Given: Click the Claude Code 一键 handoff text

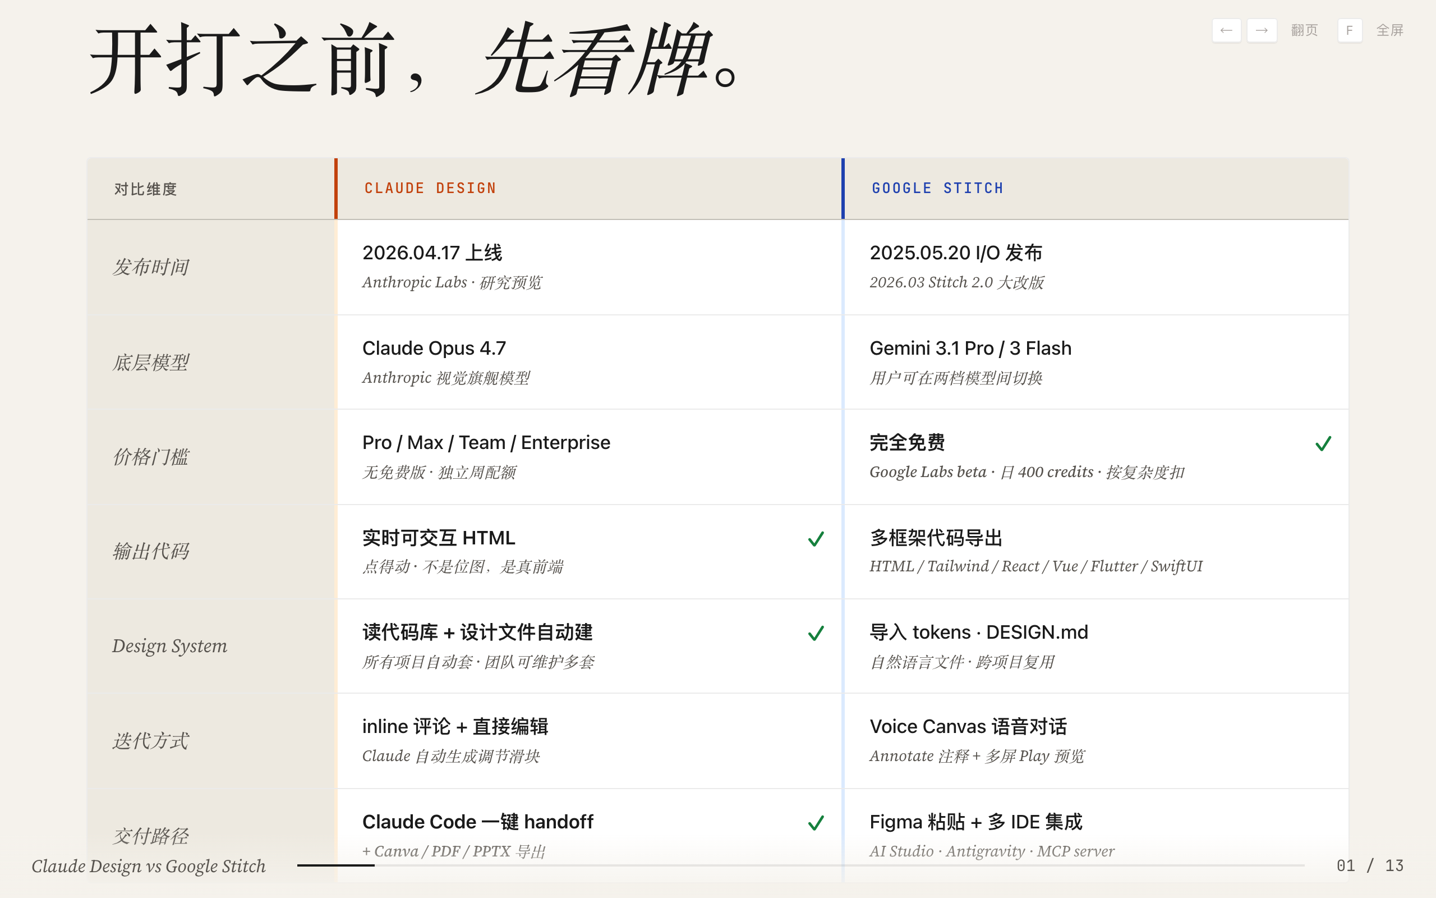Looking at the screenshot, I should tap(478, 822).
